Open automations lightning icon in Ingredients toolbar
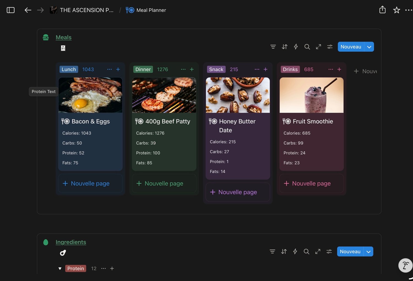The width and height of the screenshot is (413, 281). 295,252
